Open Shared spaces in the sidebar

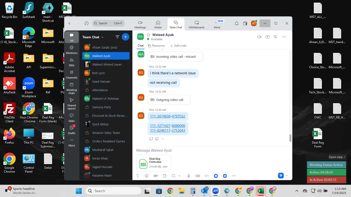pyautogui.click(x=72, y=104)
